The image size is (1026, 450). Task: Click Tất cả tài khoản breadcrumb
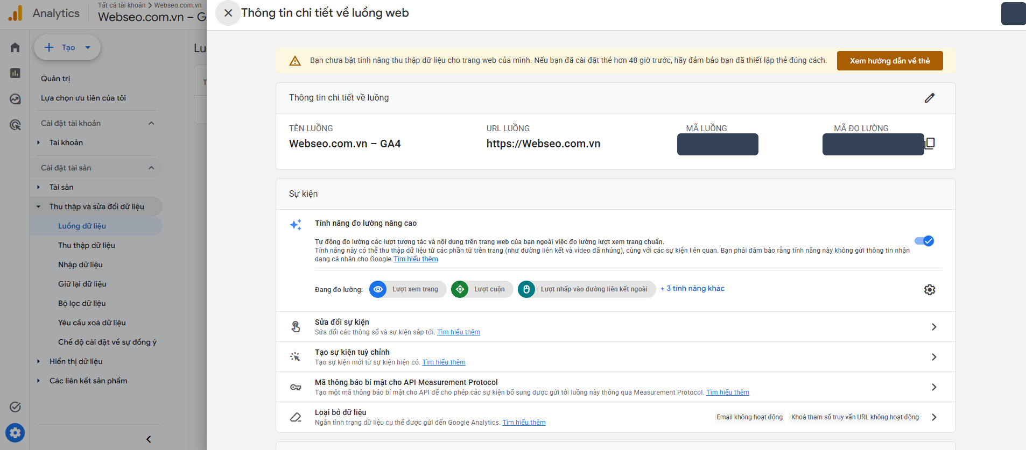pyautogui.click(x=122, y=5)
